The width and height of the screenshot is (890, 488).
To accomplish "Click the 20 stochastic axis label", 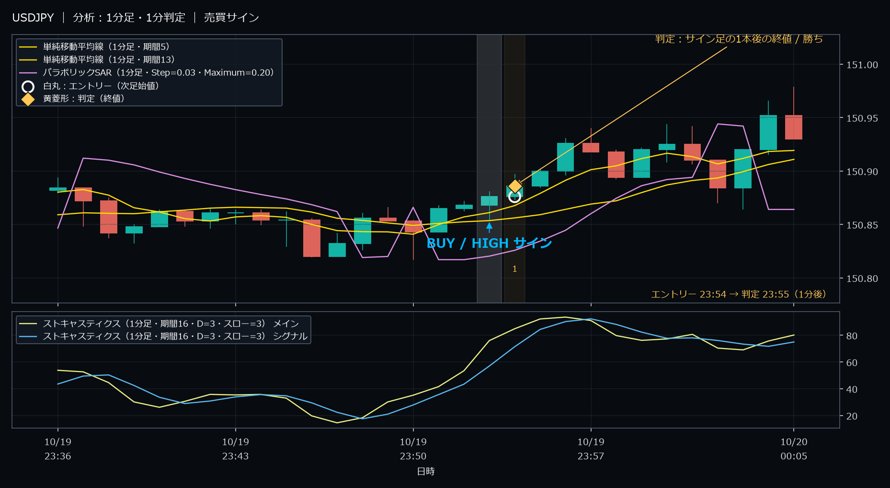I will [852, 416].
